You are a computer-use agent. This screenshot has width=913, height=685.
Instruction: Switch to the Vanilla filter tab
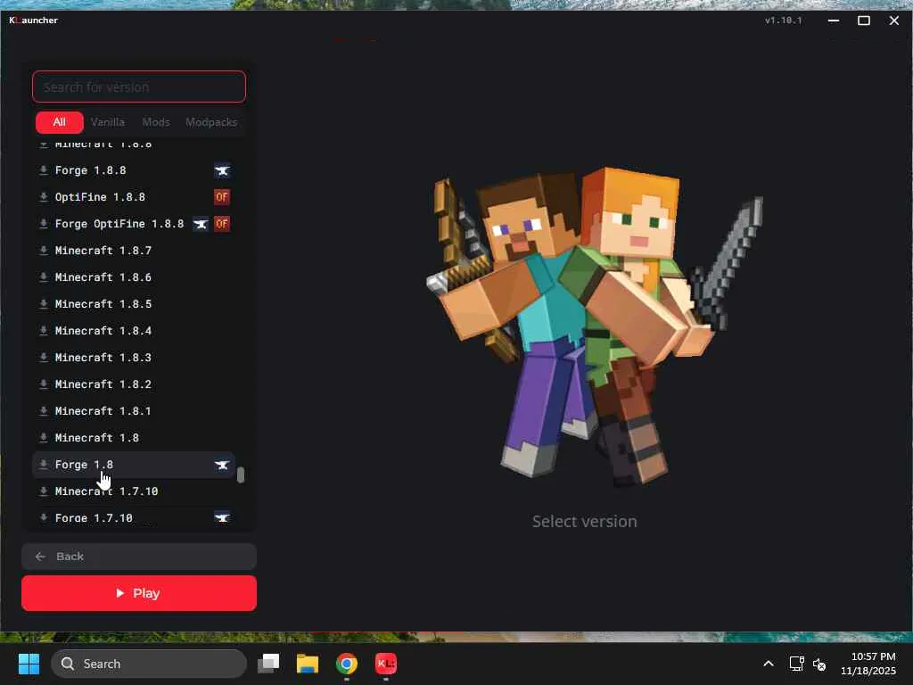point(108,122)
